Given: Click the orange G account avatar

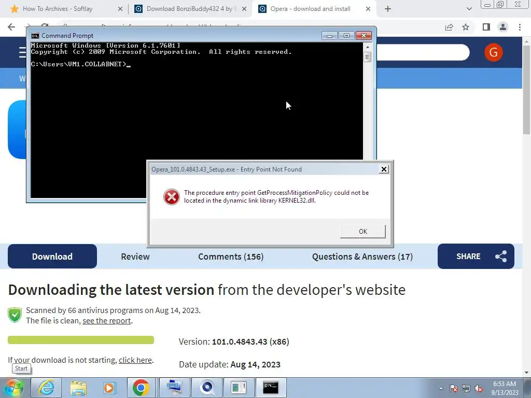Looking at the screenshot, I should (x=494, y=52).
